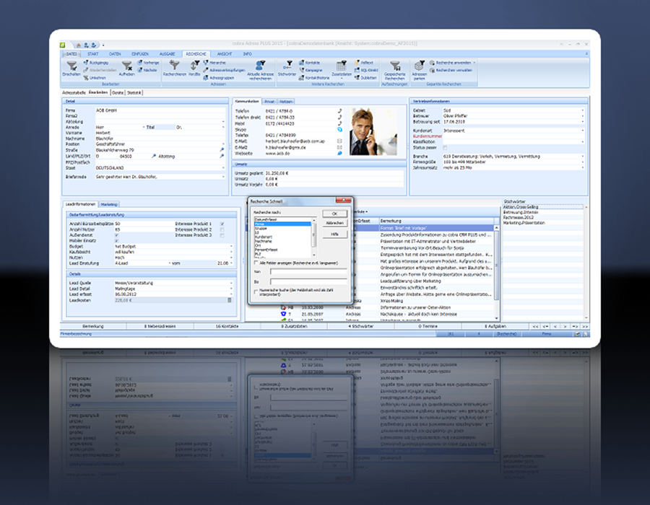Open the Marketing tab
Image resolution: width=650 pixels, height=505 pixels.
pyautogui.click(x=109, y=204)
